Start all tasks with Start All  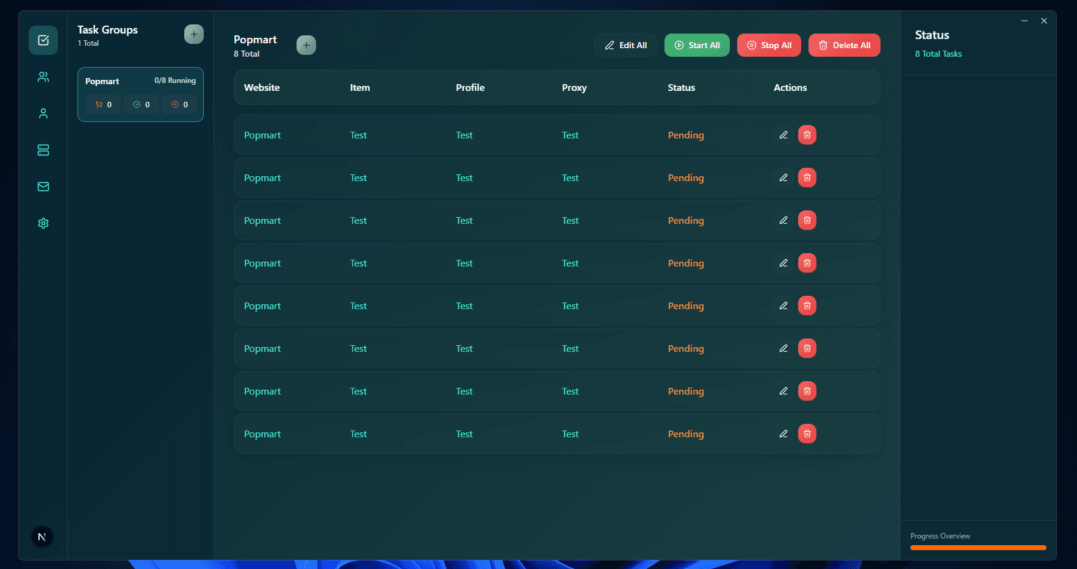pyautogui.click(x=697, y=45)
